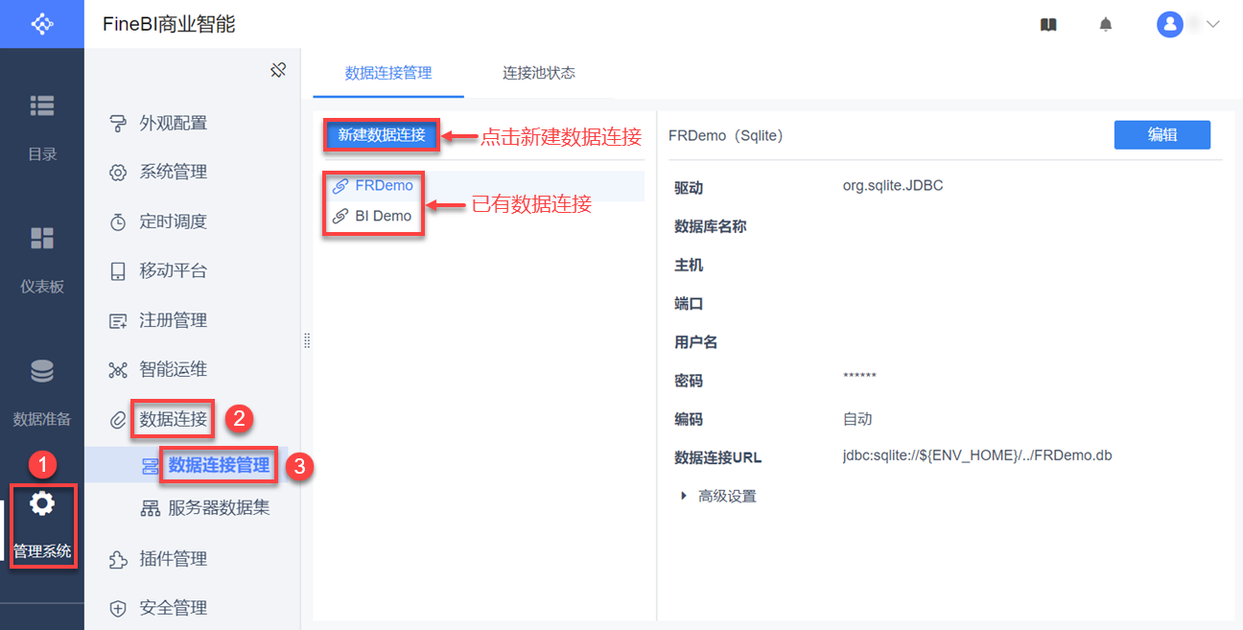Click the 数据连接URL label
Screen dimensions: 1243x630
718,457
